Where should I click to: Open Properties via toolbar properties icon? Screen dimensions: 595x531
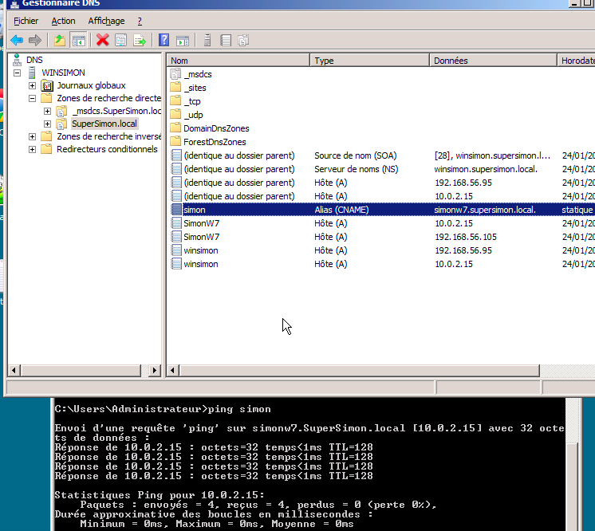(121, 40)
